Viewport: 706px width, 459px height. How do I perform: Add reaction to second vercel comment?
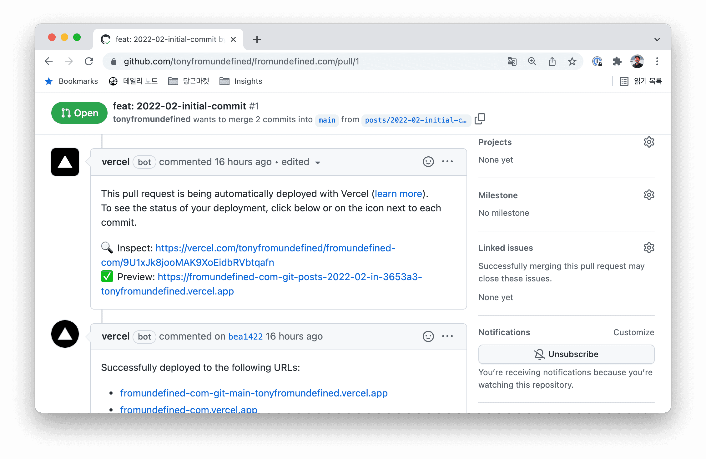428,336
